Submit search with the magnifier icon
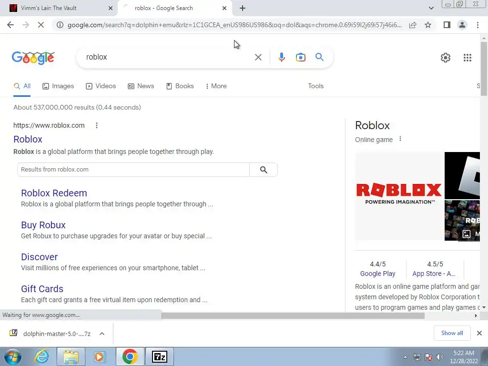 coord(319,57)
